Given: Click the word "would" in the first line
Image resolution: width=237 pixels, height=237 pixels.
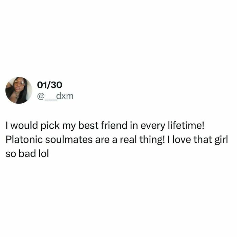Looking at the screenshot, I should 24,126.
